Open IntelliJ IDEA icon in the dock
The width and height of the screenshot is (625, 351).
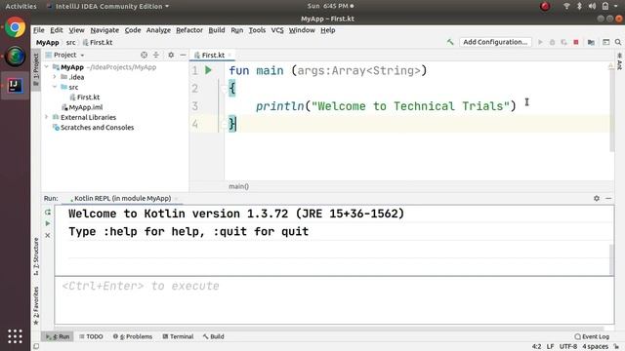16,86
